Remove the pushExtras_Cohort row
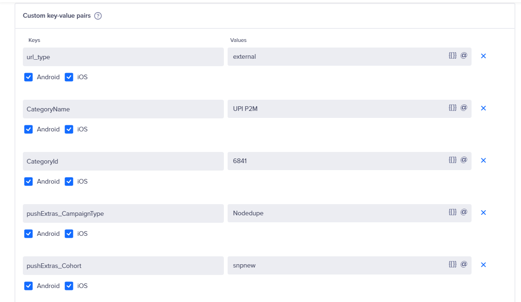 tap(483, 265)
